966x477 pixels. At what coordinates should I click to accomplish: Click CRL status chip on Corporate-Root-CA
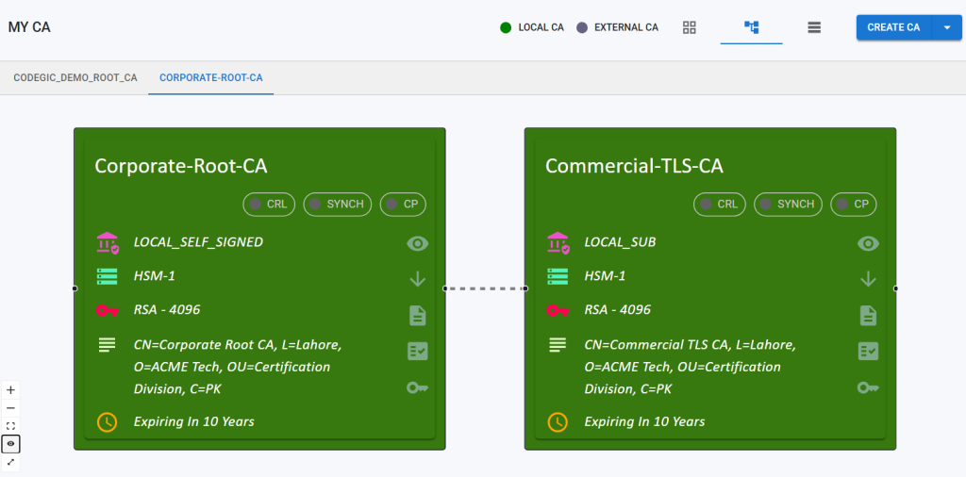[x=270, y=204]
